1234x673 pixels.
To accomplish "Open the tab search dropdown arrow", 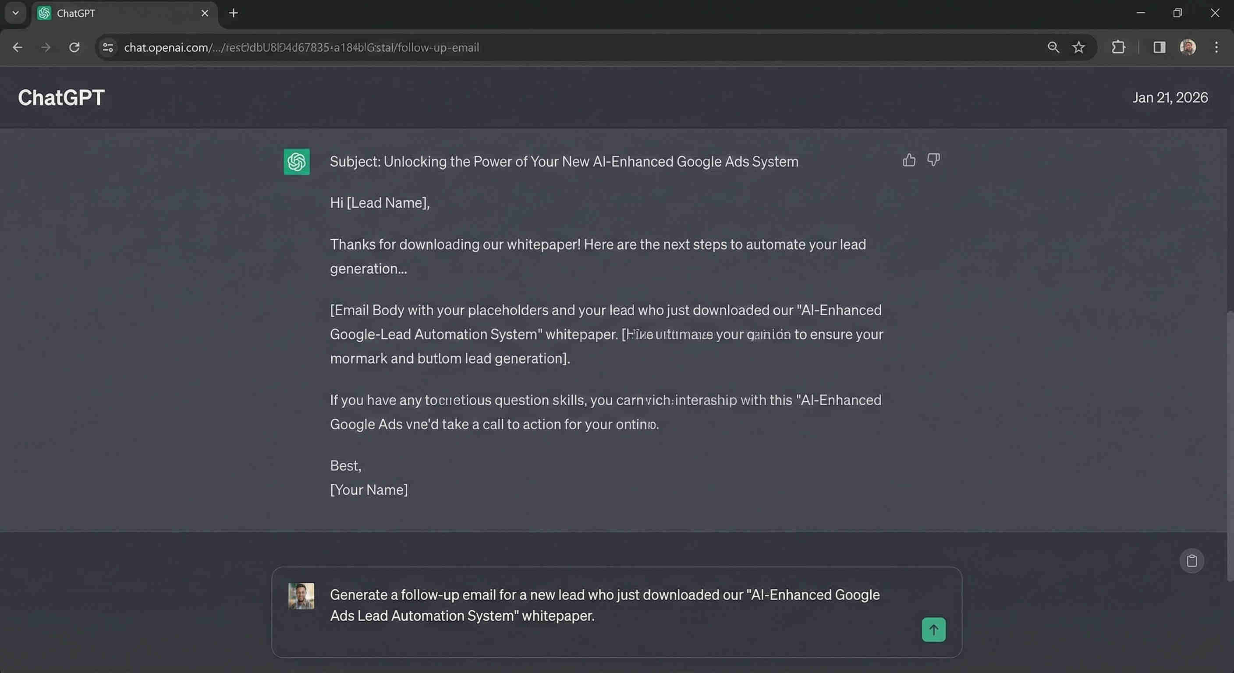I will 15,13.
